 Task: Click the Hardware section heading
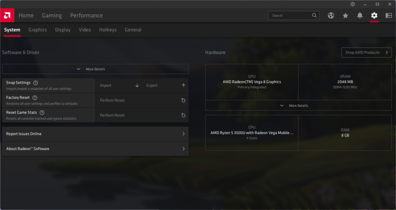215,52
